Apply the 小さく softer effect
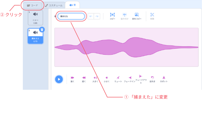This screenshot has width=202, height=114. click(x=107, y=79)
